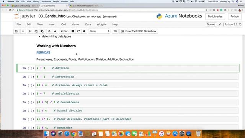The width and height of the screenshot is (245, 138).
Task: Click the Trusted notebook button
Action: tap(211, 25)
